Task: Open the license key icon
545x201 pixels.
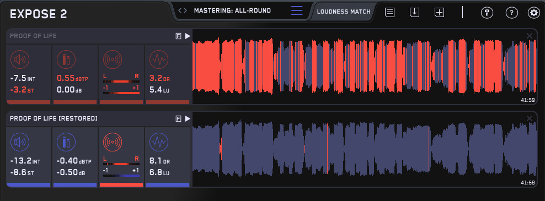Action: pyautogui.click(x=487, y=13)
